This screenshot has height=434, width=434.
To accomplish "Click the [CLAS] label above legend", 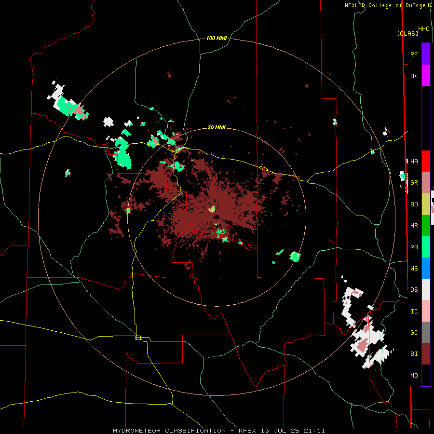I will [407, 33].
